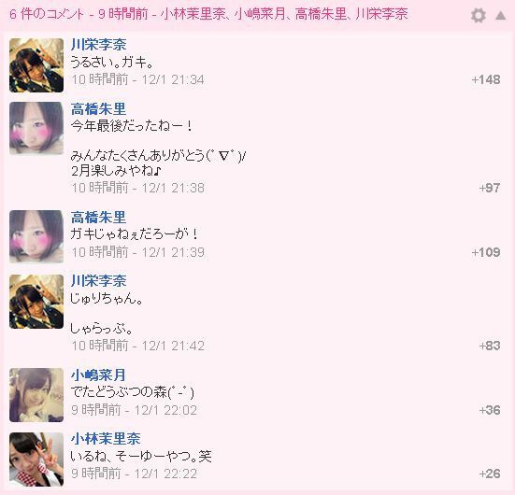Viewport: 515px width, 495px height.
Task: Open 川栄李奈 name link on じゅりちゃん comment
Action: pos(98,281)
